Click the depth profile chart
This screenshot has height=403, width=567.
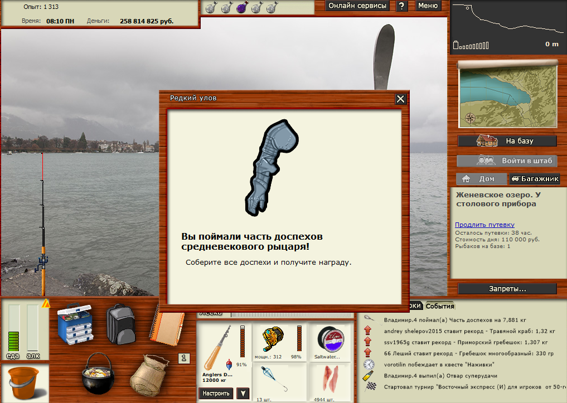(x=508, y=27)
